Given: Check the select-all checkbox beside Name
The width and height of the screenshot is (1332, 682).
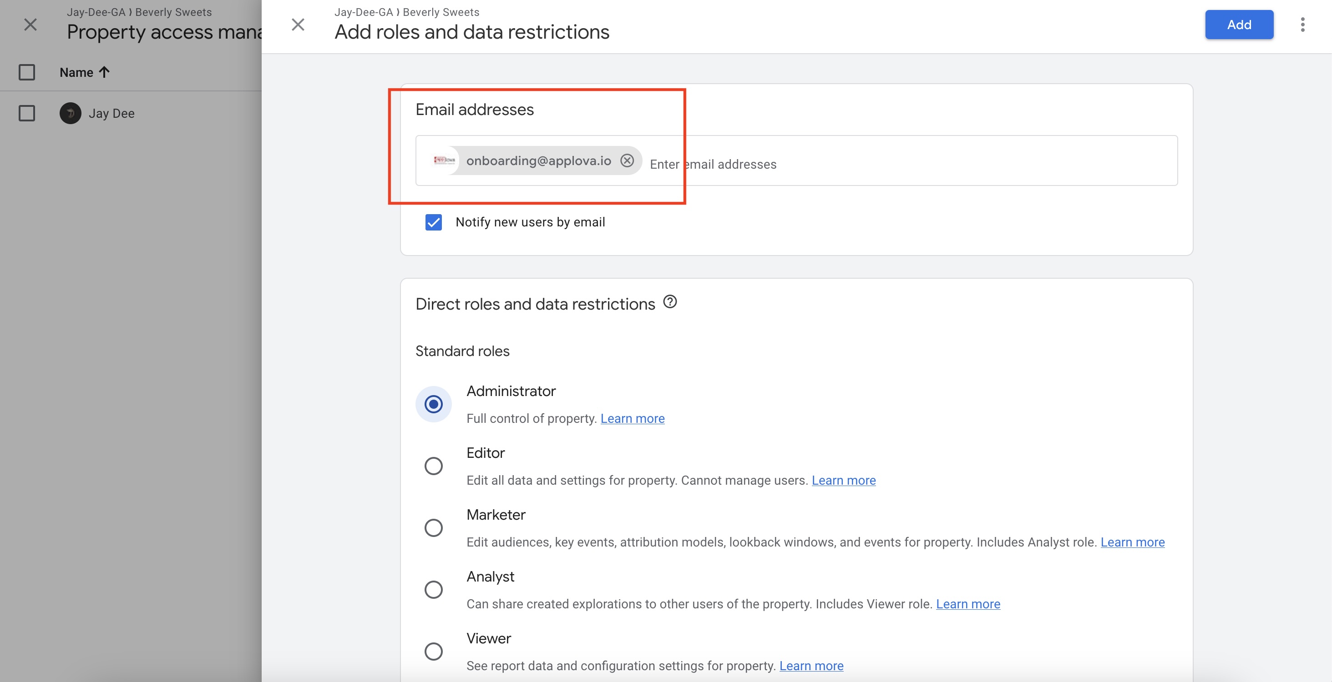Looking at the screenshot, I should coord(27,72).
